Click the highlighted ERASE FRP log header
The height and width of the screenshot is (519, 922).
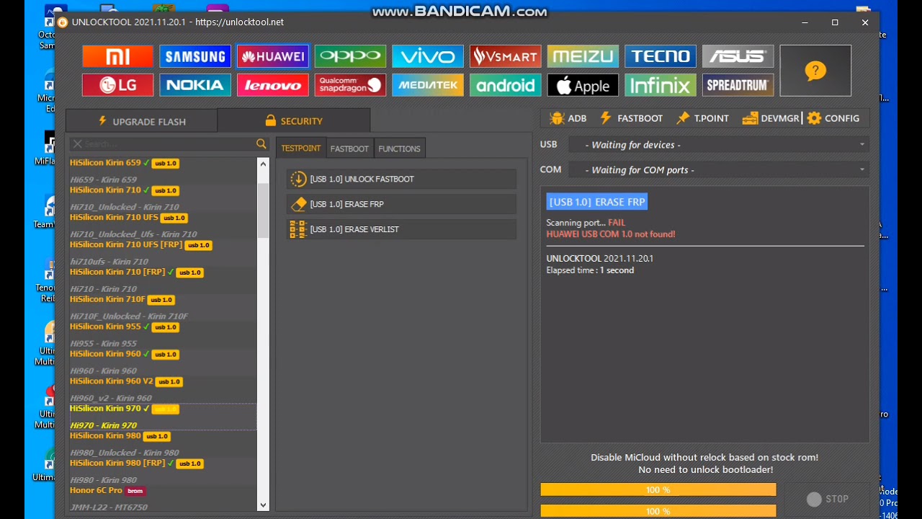[597, 202]
